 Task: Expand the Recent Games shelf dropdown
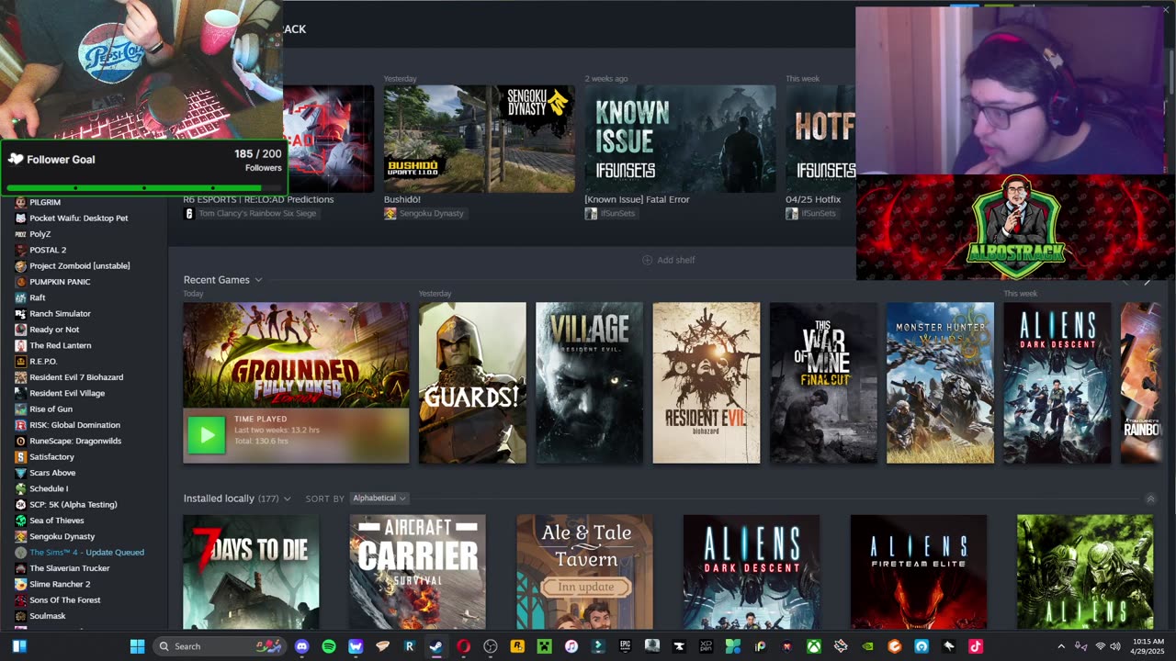click(258, 280)
